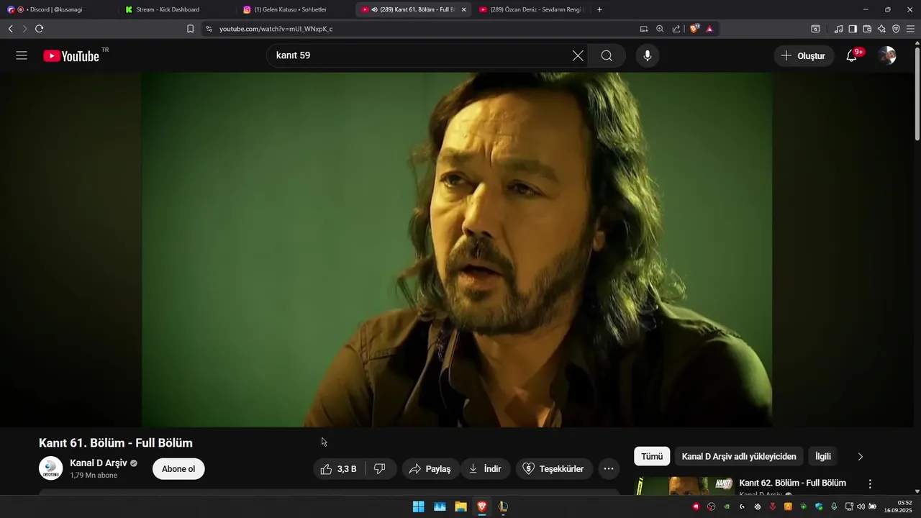
Task: Switch to Gelen Kutusu Sohbetler tab
Action: coord(294,9)
